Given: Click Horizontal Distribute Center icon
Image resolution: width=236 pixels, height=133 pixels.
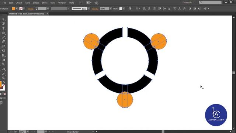Looking at the screenshot, I should point(195,9).
